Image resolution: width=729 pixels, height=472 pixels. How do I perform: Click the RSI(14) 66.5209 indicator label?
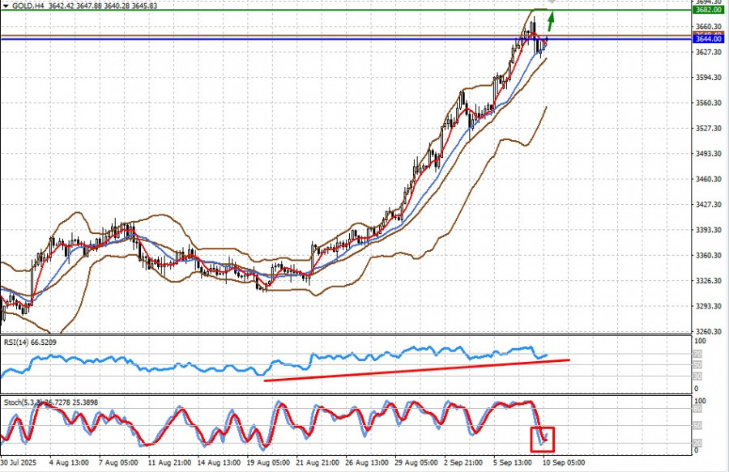pos(30,342)
